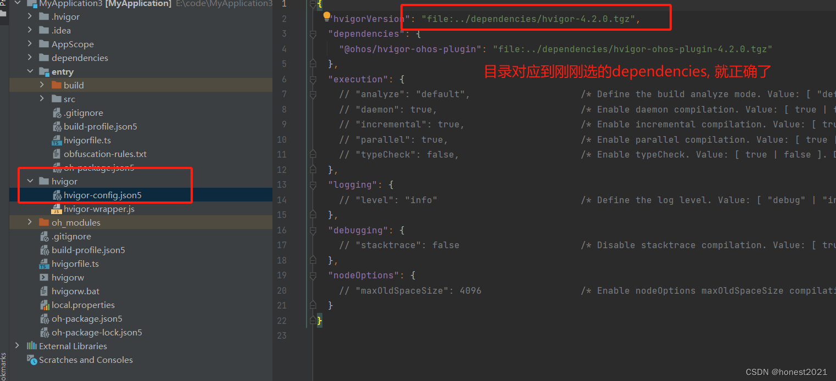Collapse the entry folder in the project tree

tap(31, 71)
